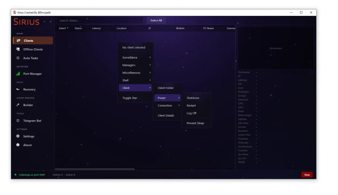
Task: Select Client Folder in the submenu
Action: (165, 88)
